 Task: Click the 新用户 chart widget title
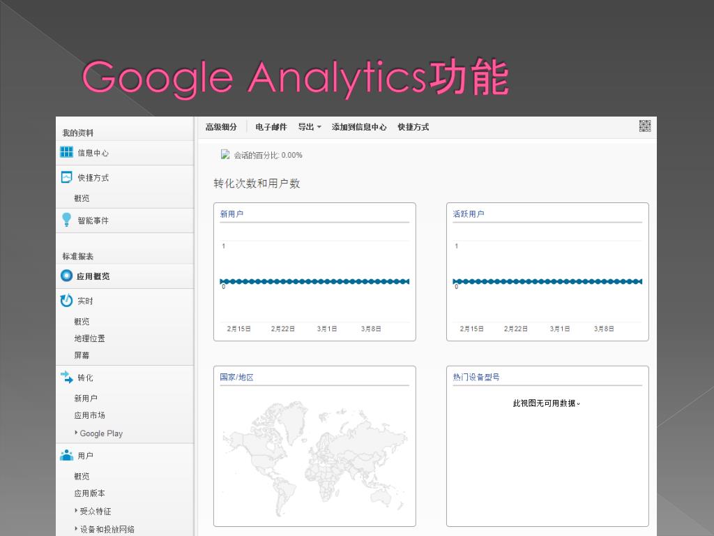(231, 214)
